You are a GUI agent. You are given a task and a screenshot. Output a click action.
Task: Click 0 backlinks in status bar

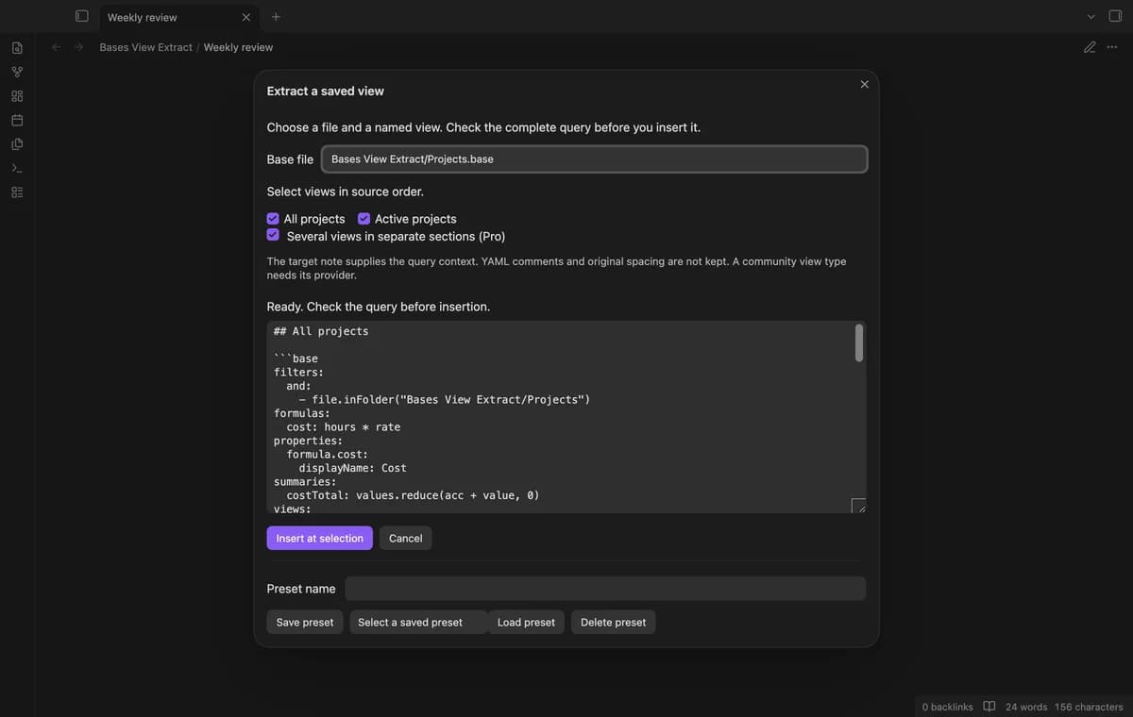coord(947,707)
